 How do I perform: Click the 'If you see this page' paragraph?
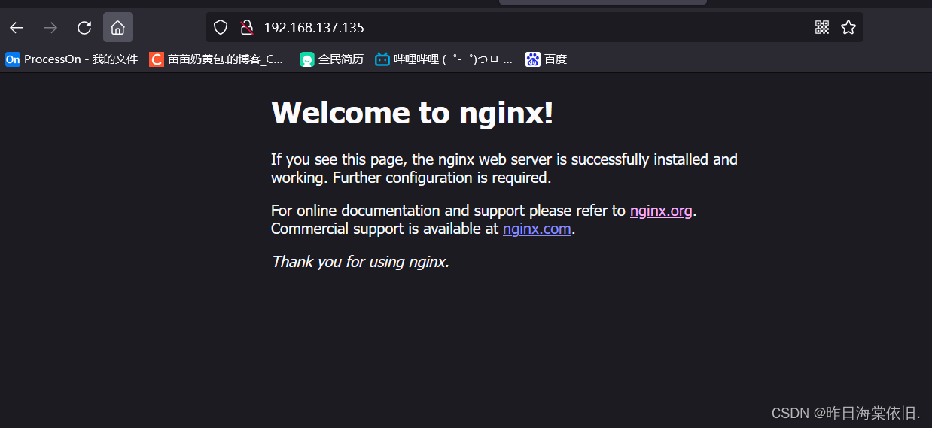[x=504, y=168]
